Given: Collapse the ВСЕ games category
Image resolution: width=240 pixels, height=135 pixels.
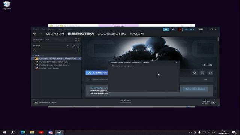Looking at the screenshot, I should click(x=33, y=55).
